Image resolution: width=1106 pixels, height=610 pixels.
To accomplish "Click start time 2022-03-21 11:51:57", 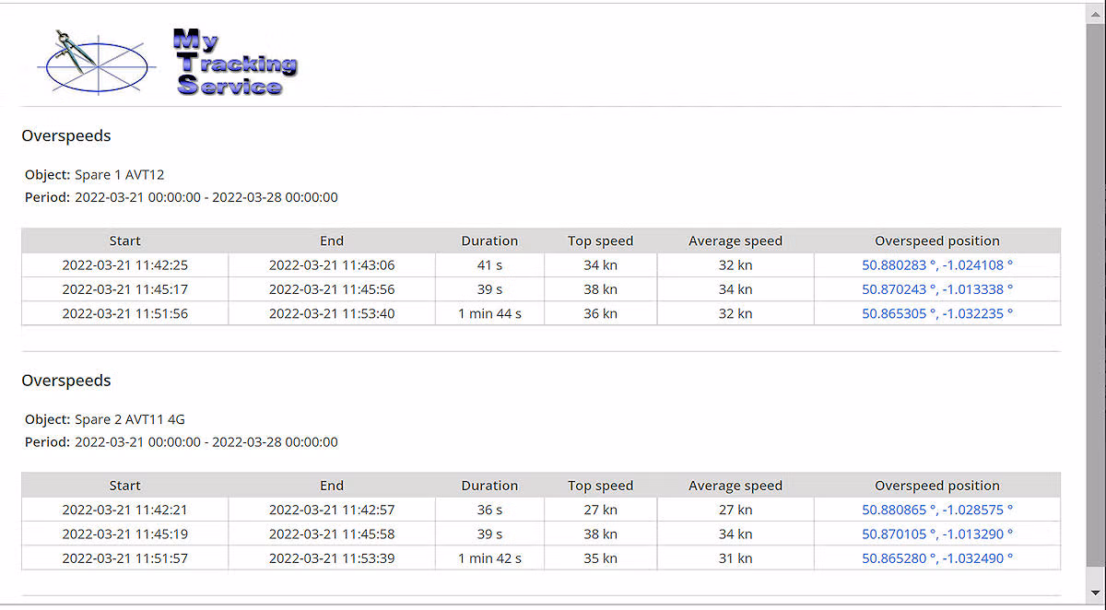I will coord(125,558).
